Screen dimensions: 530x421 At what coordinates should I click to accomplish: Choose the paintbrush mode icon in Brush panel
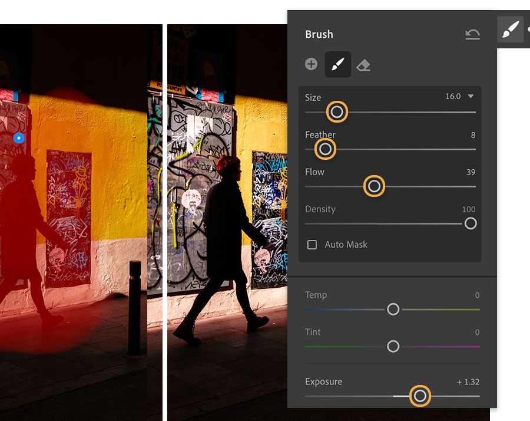[x=337, y=64]
